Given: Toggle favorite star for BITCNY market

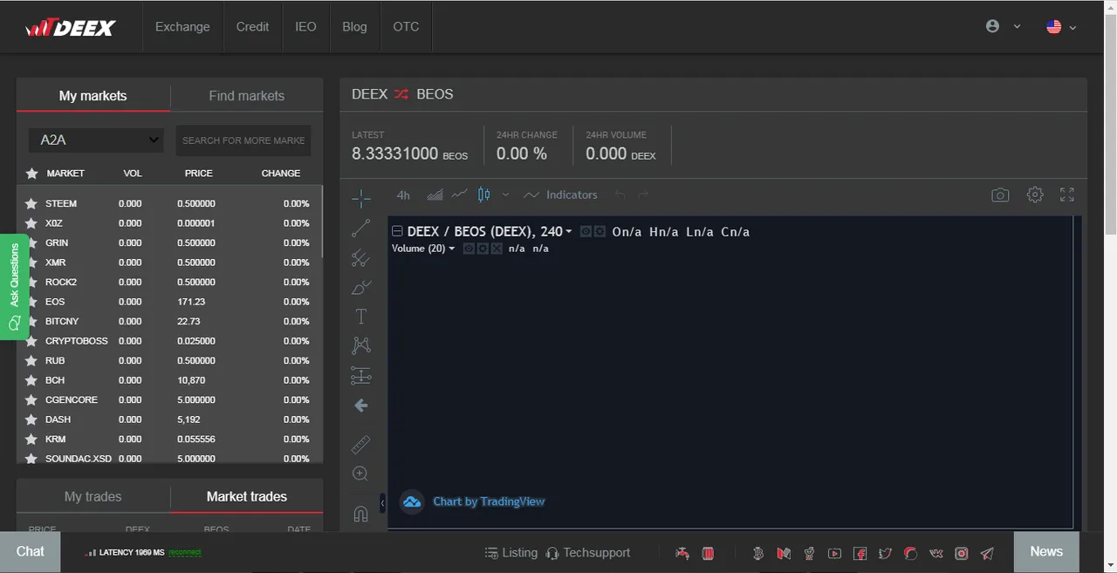Looking at the screenshot, I should 31,321.
